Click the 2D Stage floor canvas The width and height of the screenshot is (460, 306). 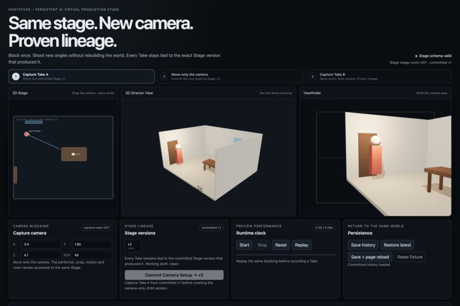[x=63, y=157]
